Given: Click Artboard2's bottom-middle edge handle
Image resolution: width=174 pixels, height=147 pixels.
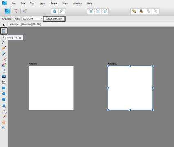Looking at the screenshot, I should pos(130,110).
